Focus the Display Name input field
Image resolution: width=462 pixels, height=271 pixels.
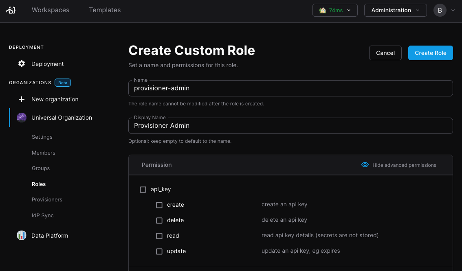290,126
